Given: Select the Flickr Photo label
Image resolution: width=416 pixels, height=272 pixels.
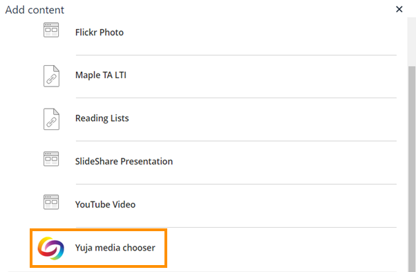Looking at the screenshot, I should coord(100,33).
